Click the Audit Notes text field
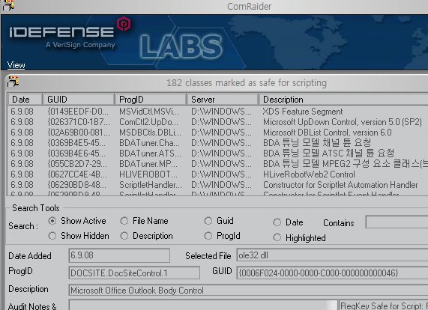Screen dimensions: 428x310 [x=203, y=306]
